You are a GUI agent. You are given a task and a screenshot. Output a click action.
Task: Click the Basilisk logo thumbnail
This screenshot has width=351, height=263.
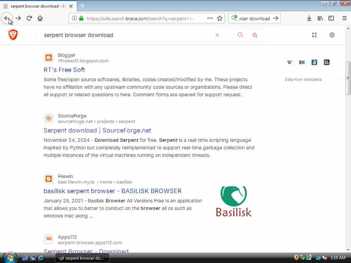[233, 201]
